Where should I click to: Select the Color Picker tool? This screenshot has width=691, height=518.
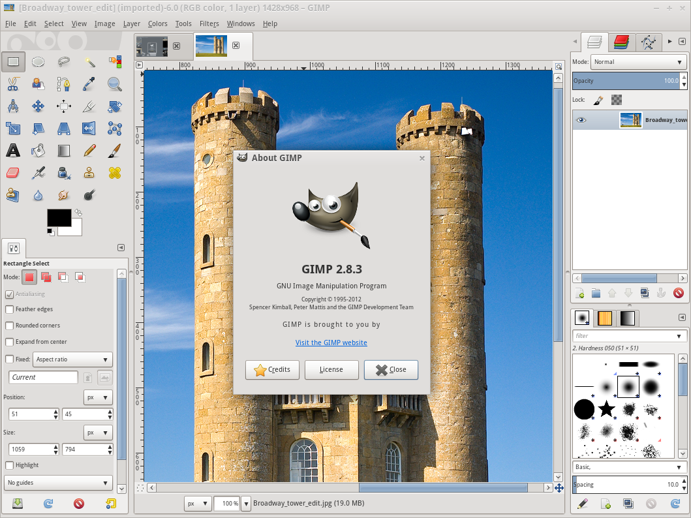pos(89,84)
